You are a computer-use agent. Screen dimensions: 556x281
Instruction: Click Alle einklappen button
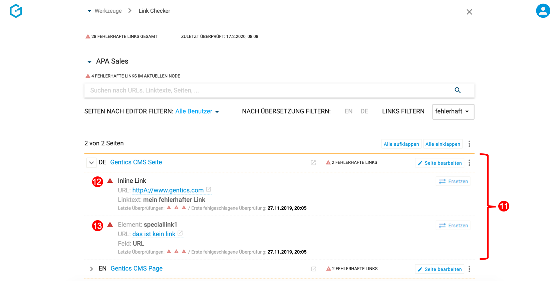click(443, 144)
